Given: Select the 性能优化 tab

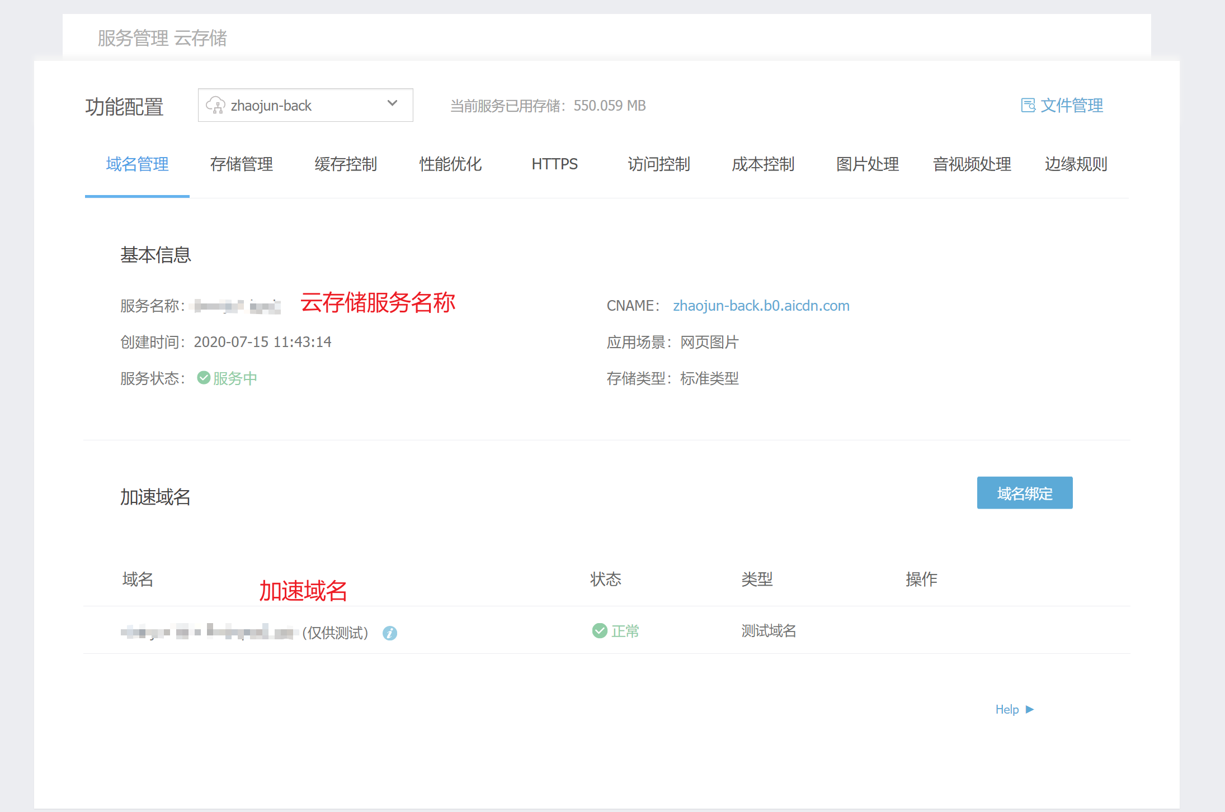Looking at the screenshot, I should (x=450, y=164).
